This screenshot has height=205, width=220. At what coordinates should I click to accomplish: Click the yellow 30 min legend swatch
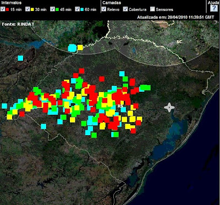pyautogui.click(x=32, y=9)
